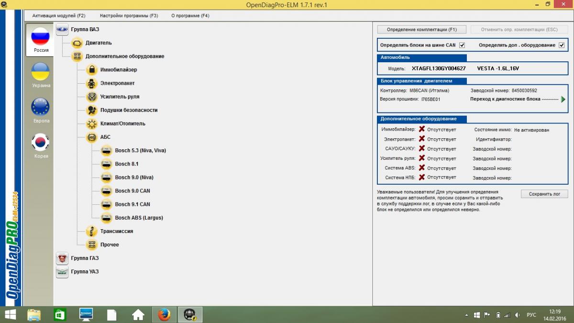
Task: Click the model text 'VESTA -1.6L,16V'
Action: click(x=498, y=68)
